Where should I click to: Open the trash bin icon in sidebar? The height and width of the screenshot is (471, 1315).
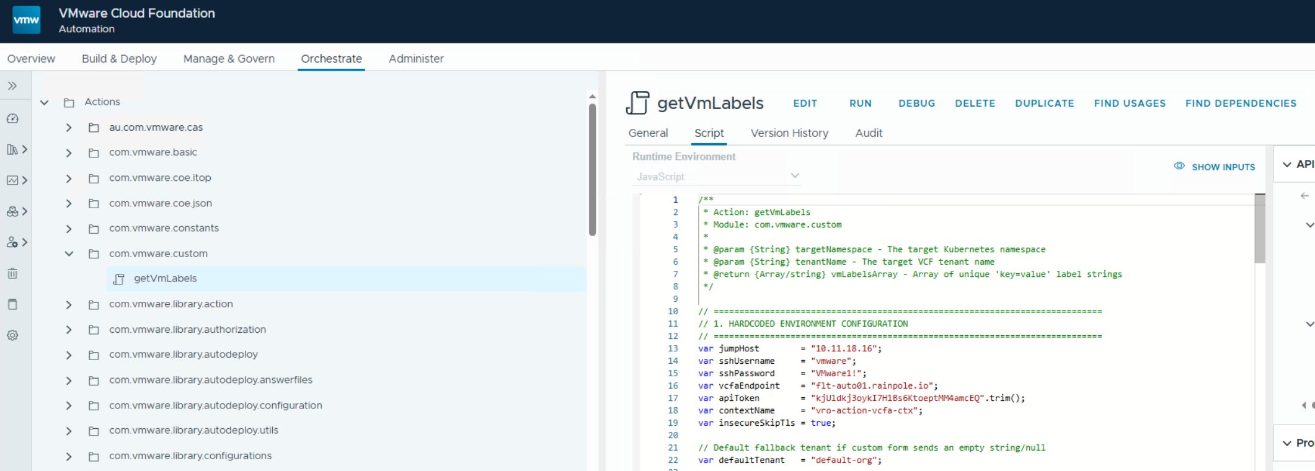(12, 273)
